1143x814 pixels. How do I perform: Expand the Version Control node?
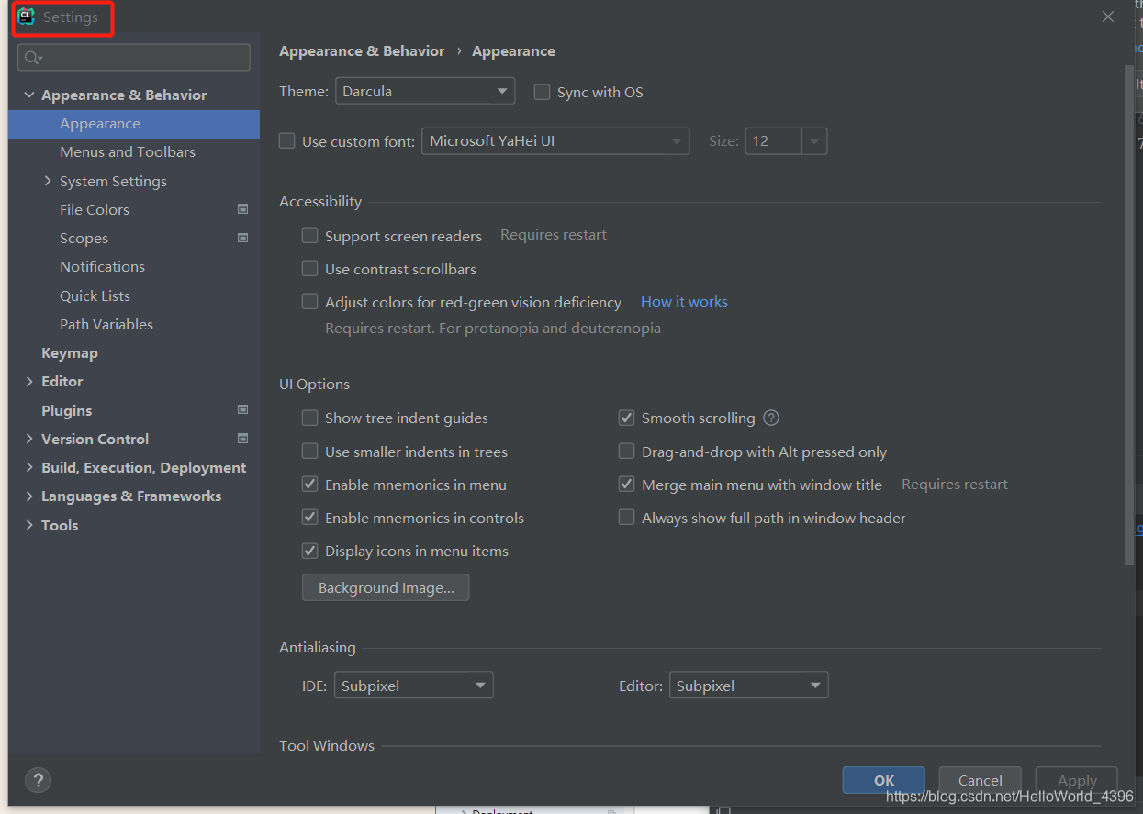[x=29, y=439]
